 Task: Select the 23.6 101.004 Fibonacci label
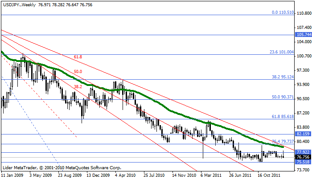tap(282, 52)
